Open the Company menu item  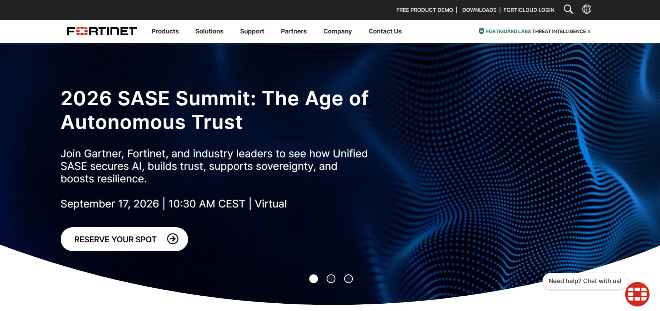pos(338,31)
